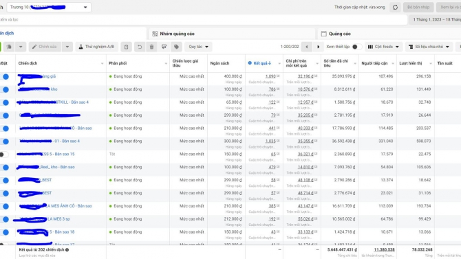This screenshot has height=259, width=461.
Task: Open the 01 - Bản sao 4 campaign link
Action: coord(50,141)
